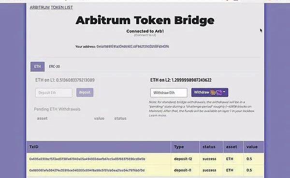The height and width of the screenshot is (178, 290).
Task: Open the Learn more link
Action: tap(158, 115)
